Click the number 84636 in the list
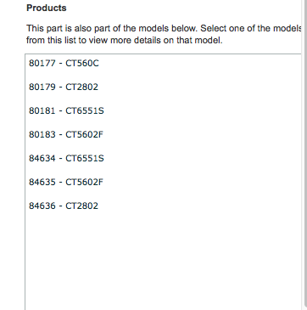Image resolution: width=307 pixels, height=310 pixels. pos(42,206)
